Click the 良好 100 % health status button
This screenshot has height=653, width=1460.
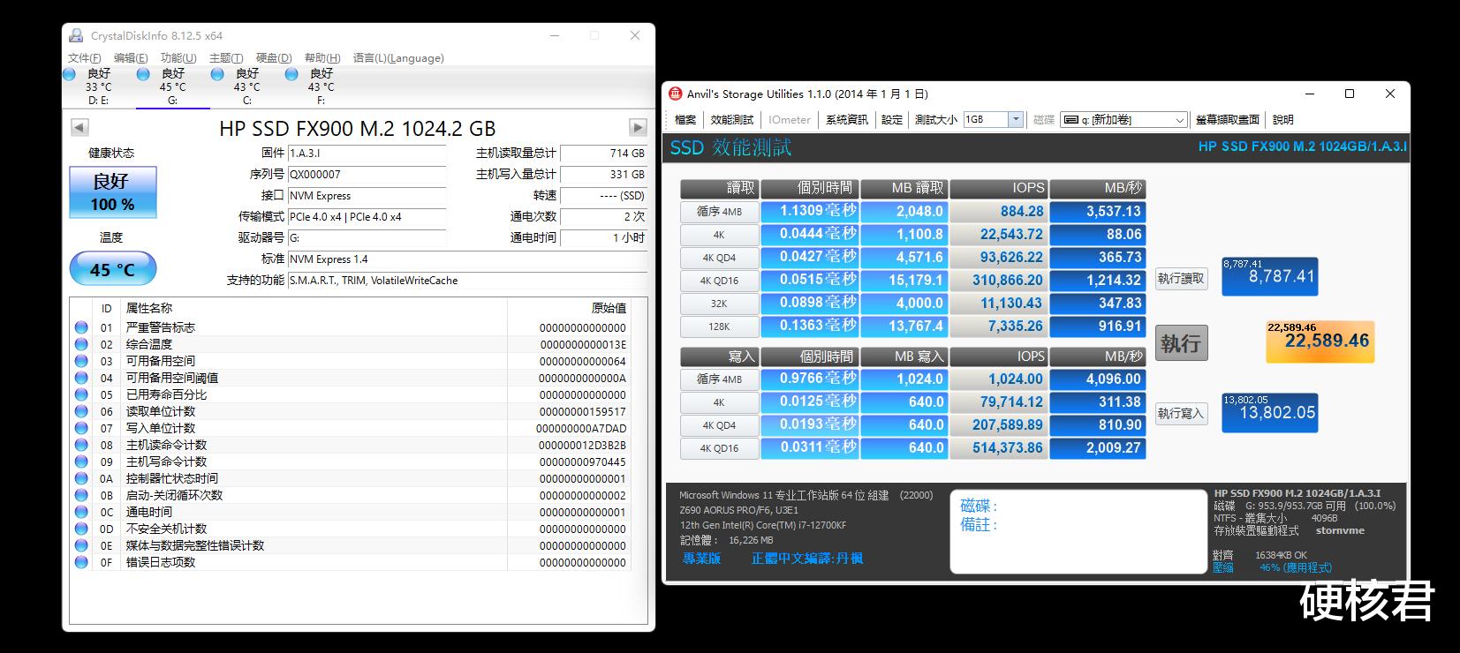(112, 192)
